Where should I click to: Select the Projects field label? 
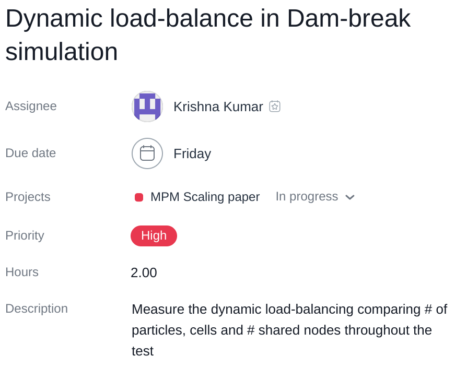(28, 197)
